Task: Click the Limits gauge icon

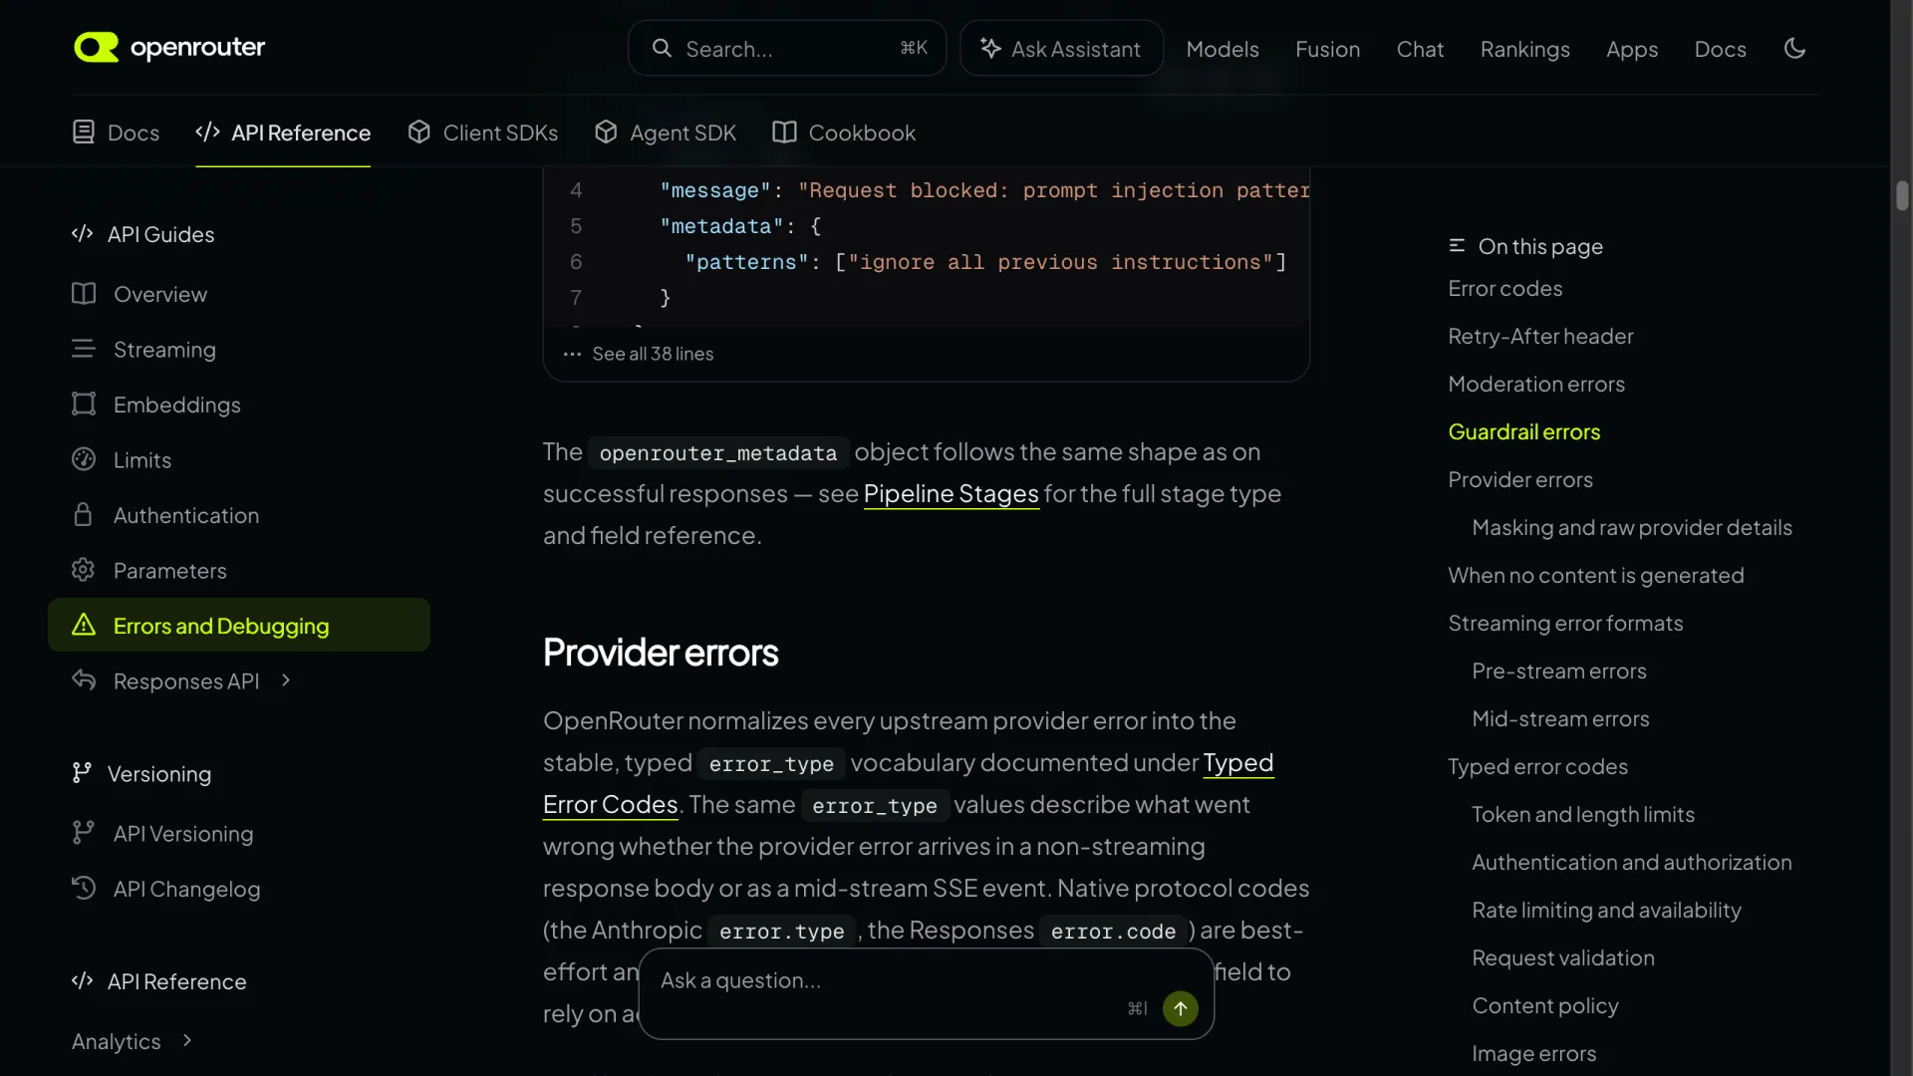Action: tap(84, 459)
